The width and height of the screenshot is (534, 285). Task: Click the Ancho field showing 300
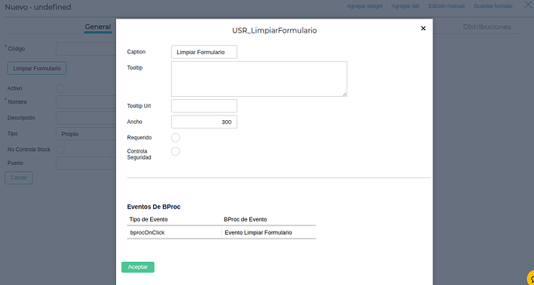(204, 122)
